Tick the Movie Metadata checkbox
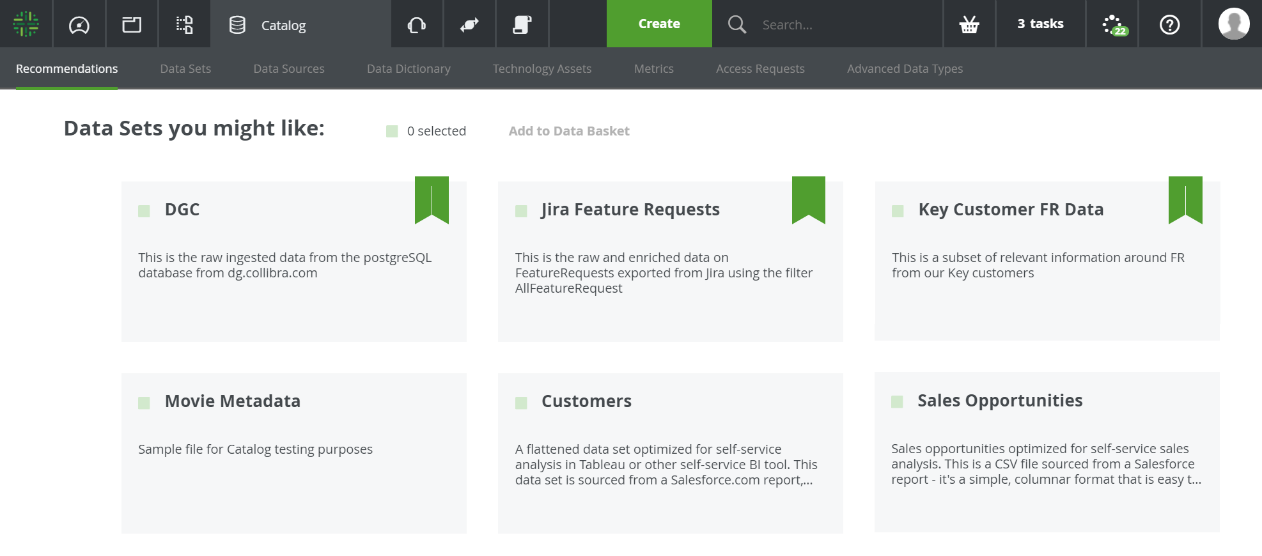The width and height of the screenshot is (1262, 556). (x=144, y=403)
